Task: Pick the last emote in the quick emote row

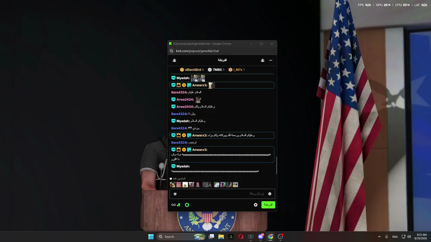Action: tap(235, 185)
